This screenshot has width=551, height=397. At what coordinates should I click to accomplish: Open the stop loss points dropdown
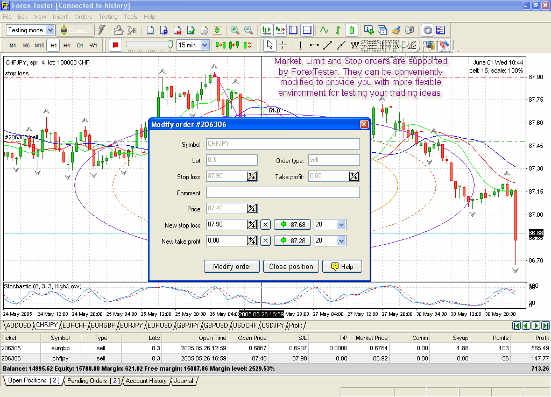click(341, 224)
